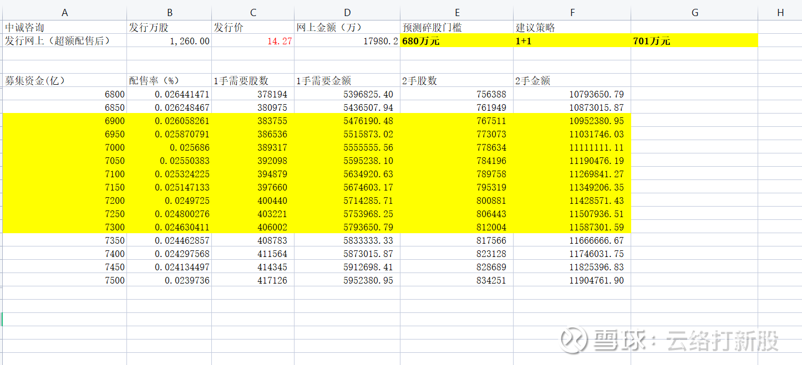Select the highlighted 7150 cell
The width and height of the screenshot is (802, 365).
click(x=65, y=187)
